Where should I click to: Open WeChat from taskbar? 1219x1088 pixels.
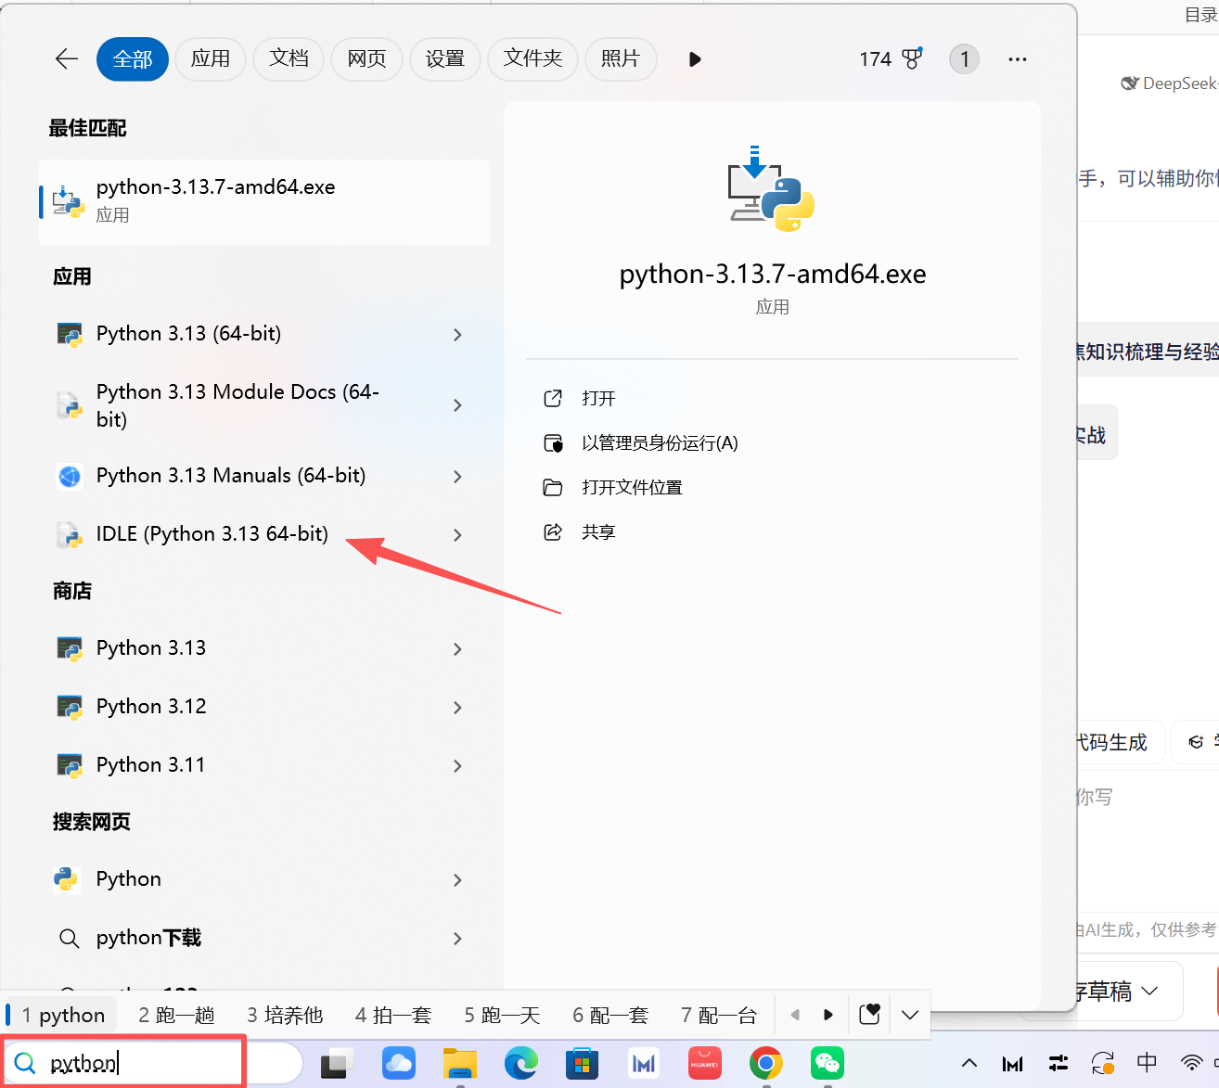click(x=827, y=1064)
